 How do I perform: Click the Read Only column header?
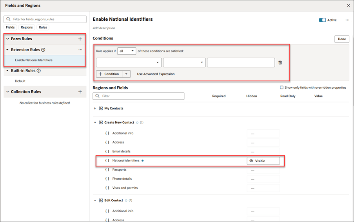(x=288, y=96)
